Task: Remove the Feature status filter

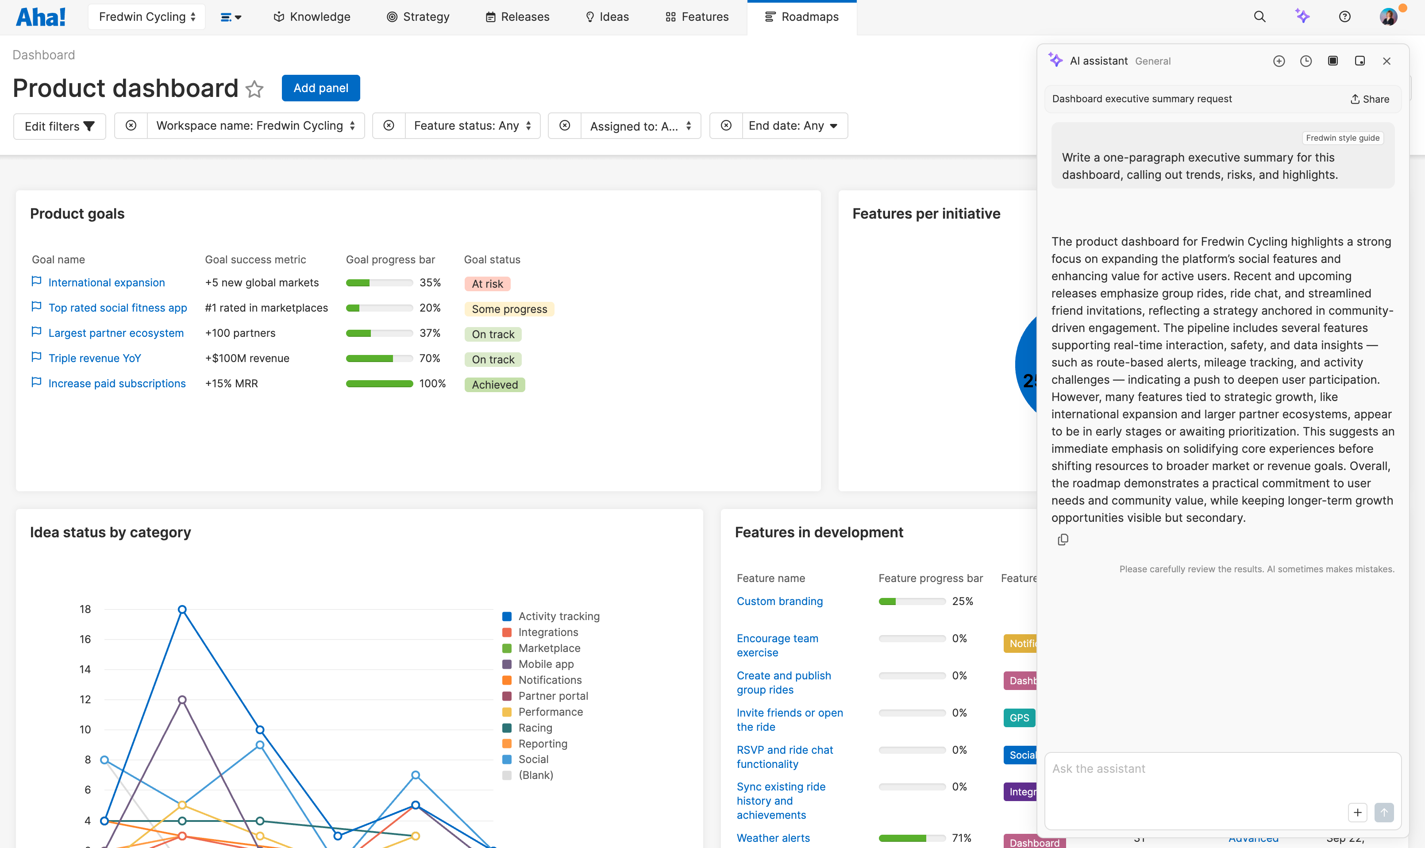Action: pos(389,126)
